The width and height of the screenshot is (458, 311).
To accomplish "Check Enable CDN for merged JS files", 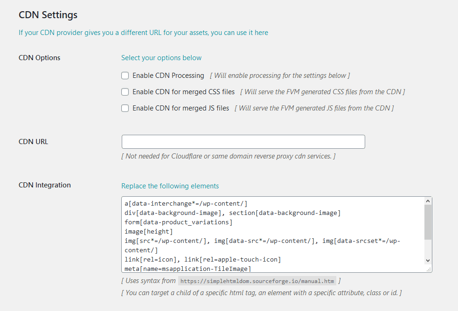I will (x=125, y=108).
